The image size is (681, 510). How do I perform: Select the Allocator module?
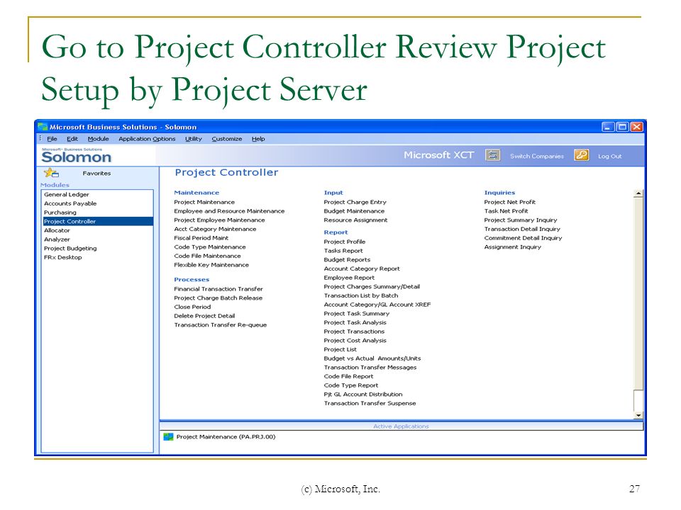pyautogui.click(x=57, y=230)
